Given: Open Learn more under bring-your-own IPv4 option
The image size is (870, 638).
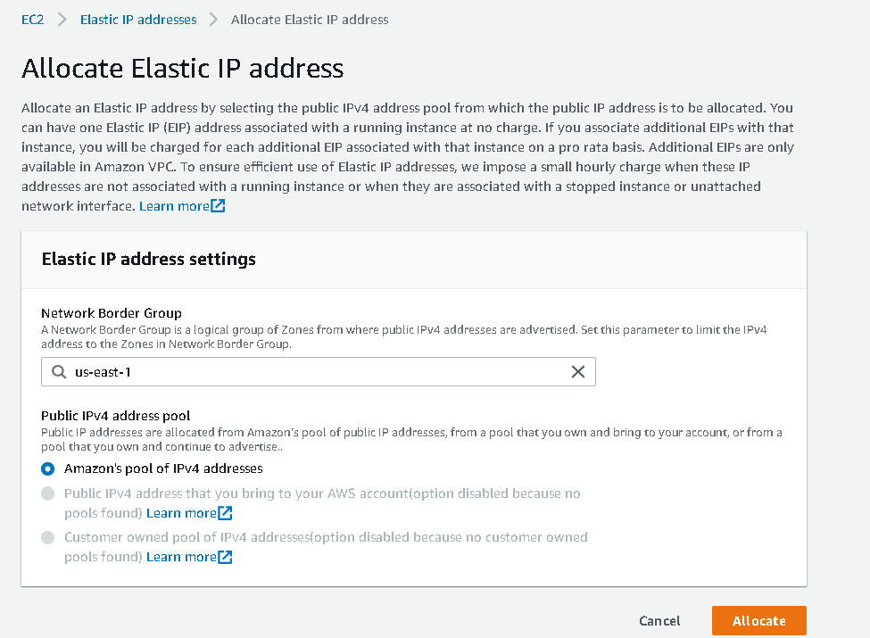Looking at the screenshot, I should click(x=181, y=513).
